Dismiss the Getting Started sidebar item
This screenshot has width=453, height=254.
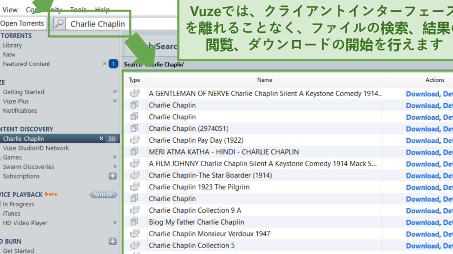coord(115,92)
